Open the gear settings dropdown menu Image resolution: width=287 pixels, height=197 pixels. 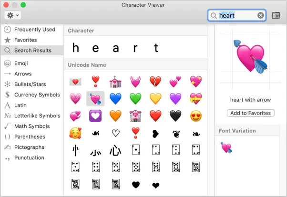(12, 15)
